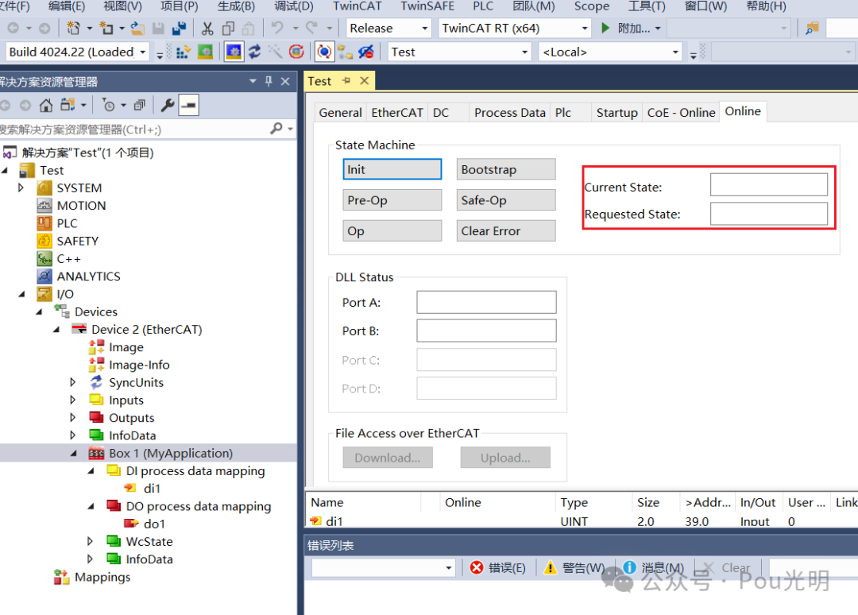Toggle the 消息(M) messages filter
The height and width of the screenshot is (615, 858).
(x=653, y=568)
